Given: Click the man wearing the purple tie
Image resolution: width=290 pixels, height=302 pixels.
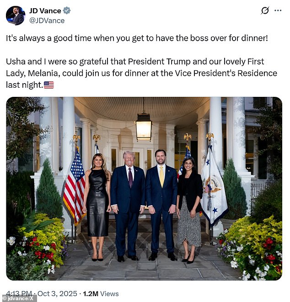Looking at the screenshot, I should coord(128,206).
